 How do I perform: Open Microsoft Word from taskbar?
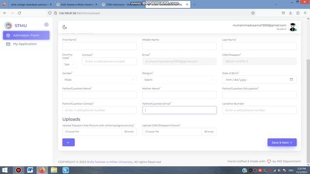coord(30,170)
